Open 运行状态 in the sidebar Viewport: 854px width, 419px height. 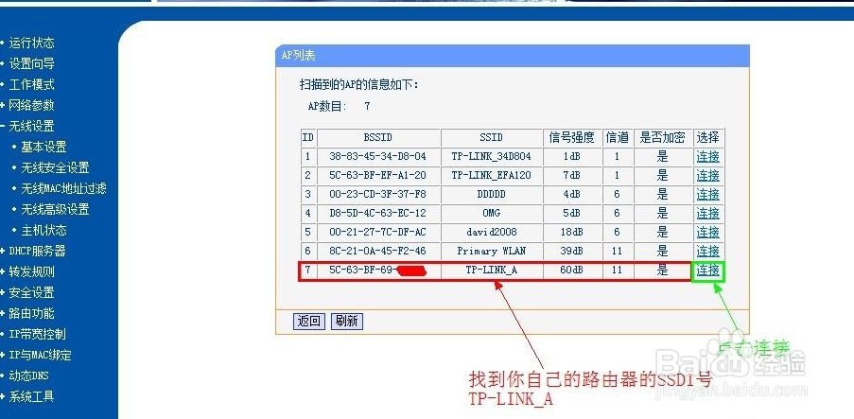31,43
